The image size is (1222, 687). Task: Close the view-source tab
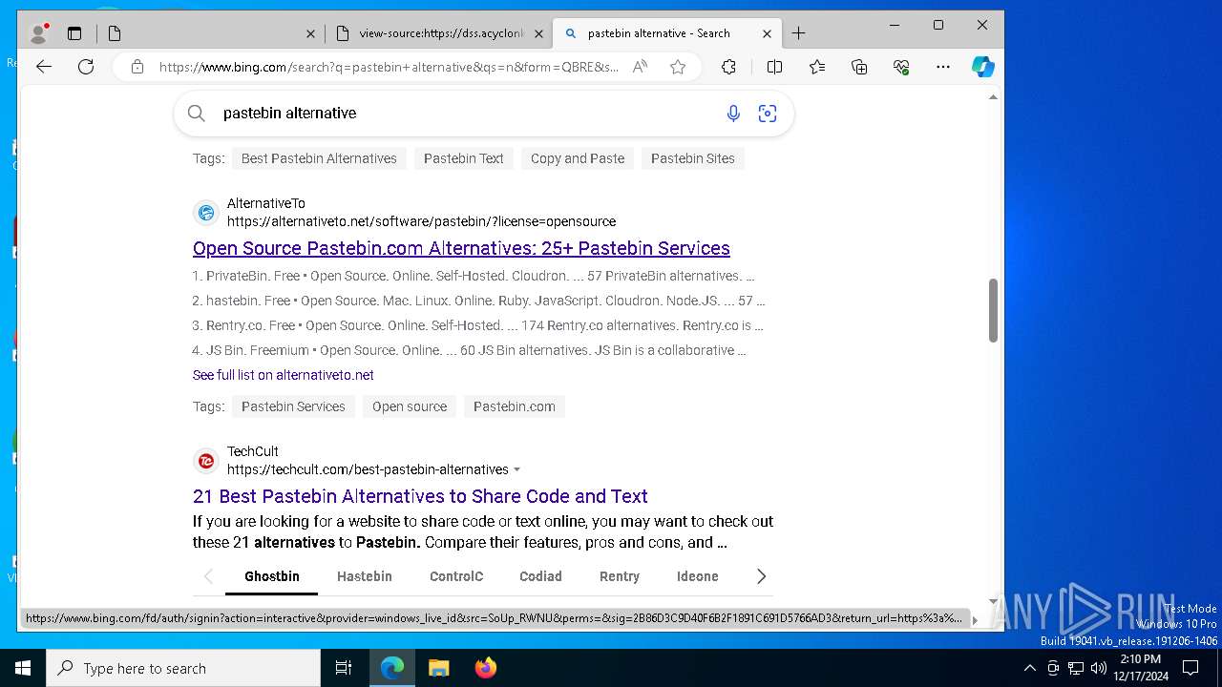click(538, 33)
